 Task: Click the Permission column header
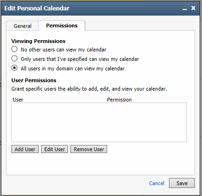119,100
